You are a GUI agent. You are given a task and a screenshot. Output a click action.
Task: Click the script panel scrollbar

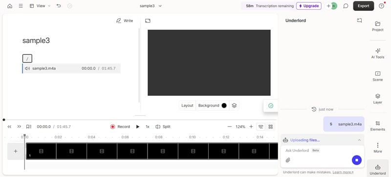139,66
